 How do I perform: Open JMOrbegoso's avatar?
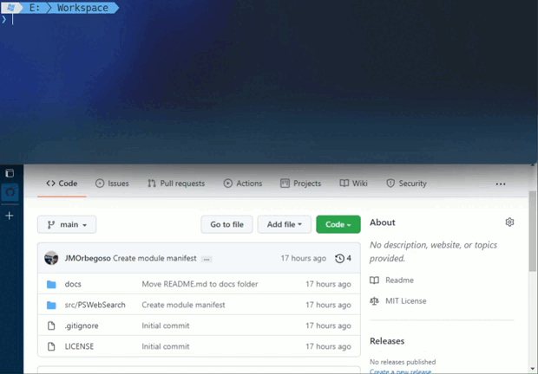tap(51, 258)
